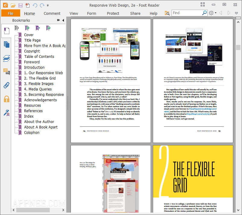Click The Flexible Grid chapter page
242x215 pixels.
(x=193, y=179)
